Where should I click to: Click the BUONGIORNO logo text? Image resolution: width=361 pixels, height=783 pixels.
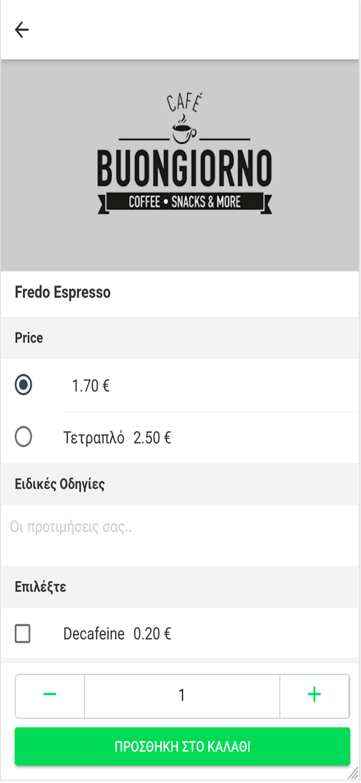click(184, 168)
